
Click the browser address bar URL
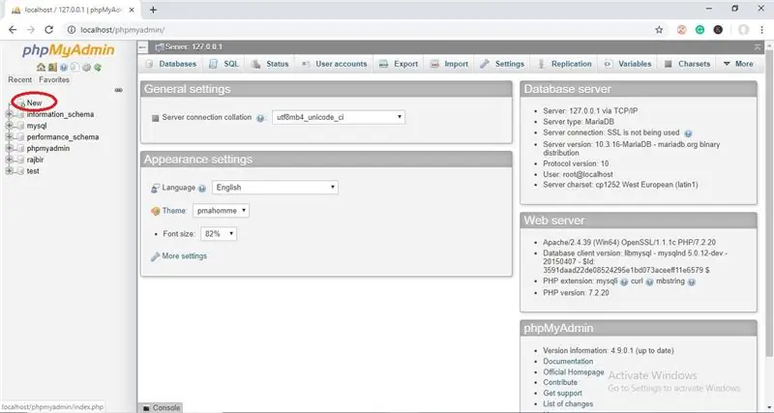click(123, 30)
